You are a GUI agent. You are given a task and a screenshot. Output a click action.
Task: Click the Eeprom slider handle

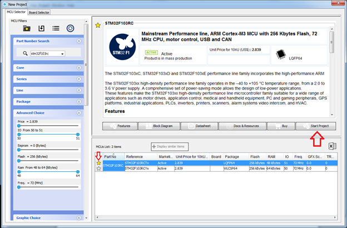coord(19,150)
